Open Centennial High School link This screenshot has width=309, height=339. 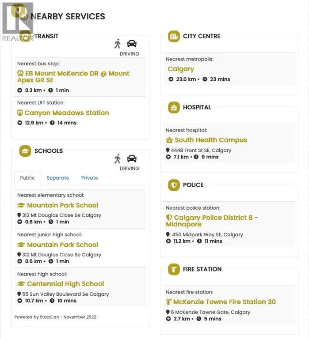[x=65, y=284]
